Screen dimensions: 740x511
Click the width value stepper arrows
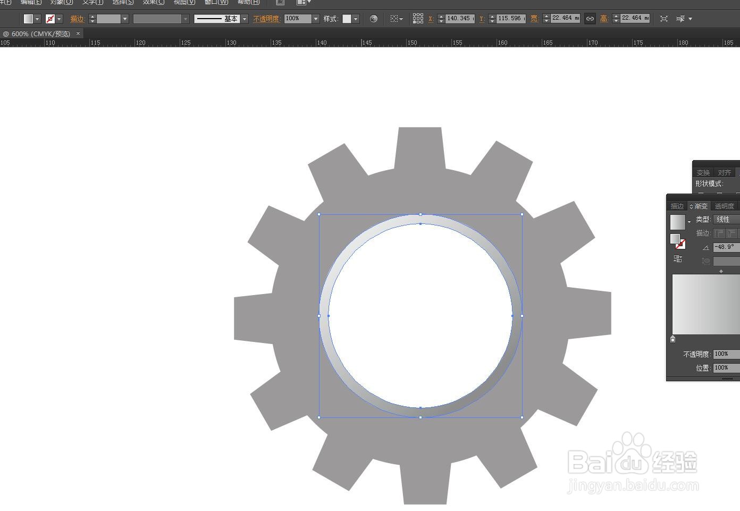pyautogui.click(x=546, y=19)
